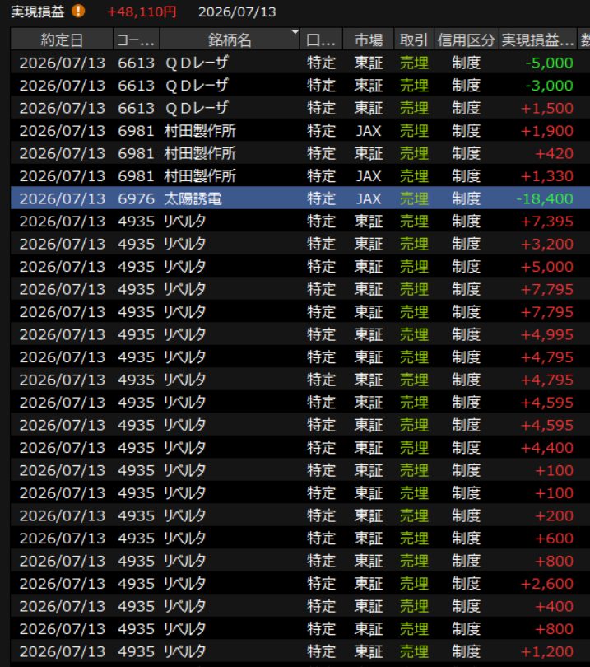Click the 銘柄名 column header

click(x=230, y=40)
